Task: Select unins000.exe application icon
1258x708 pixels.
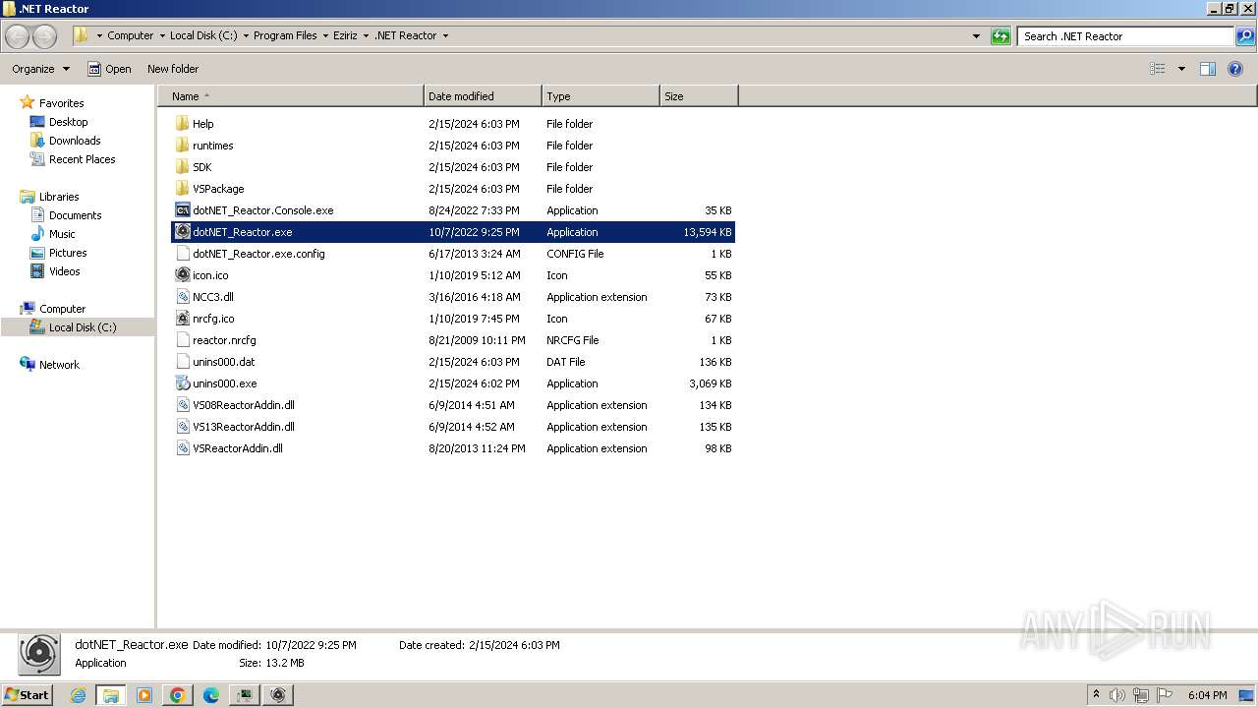Action: coord(183,383)
